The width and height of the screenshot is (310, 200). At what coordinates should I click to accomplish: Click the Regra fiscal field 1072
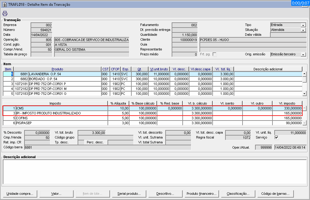point(238,138)
